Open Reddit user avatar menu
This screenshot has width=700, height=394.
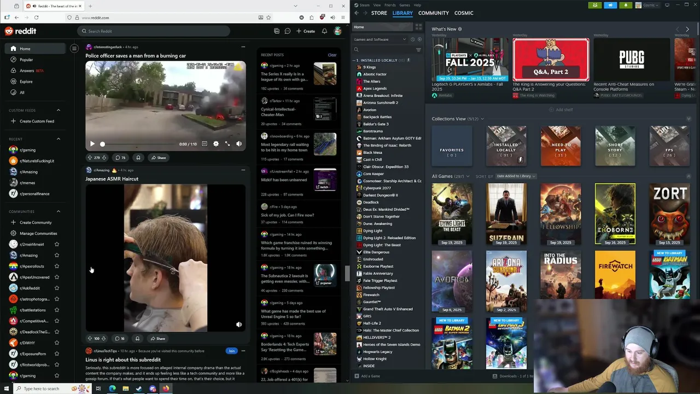pos(339,31)
